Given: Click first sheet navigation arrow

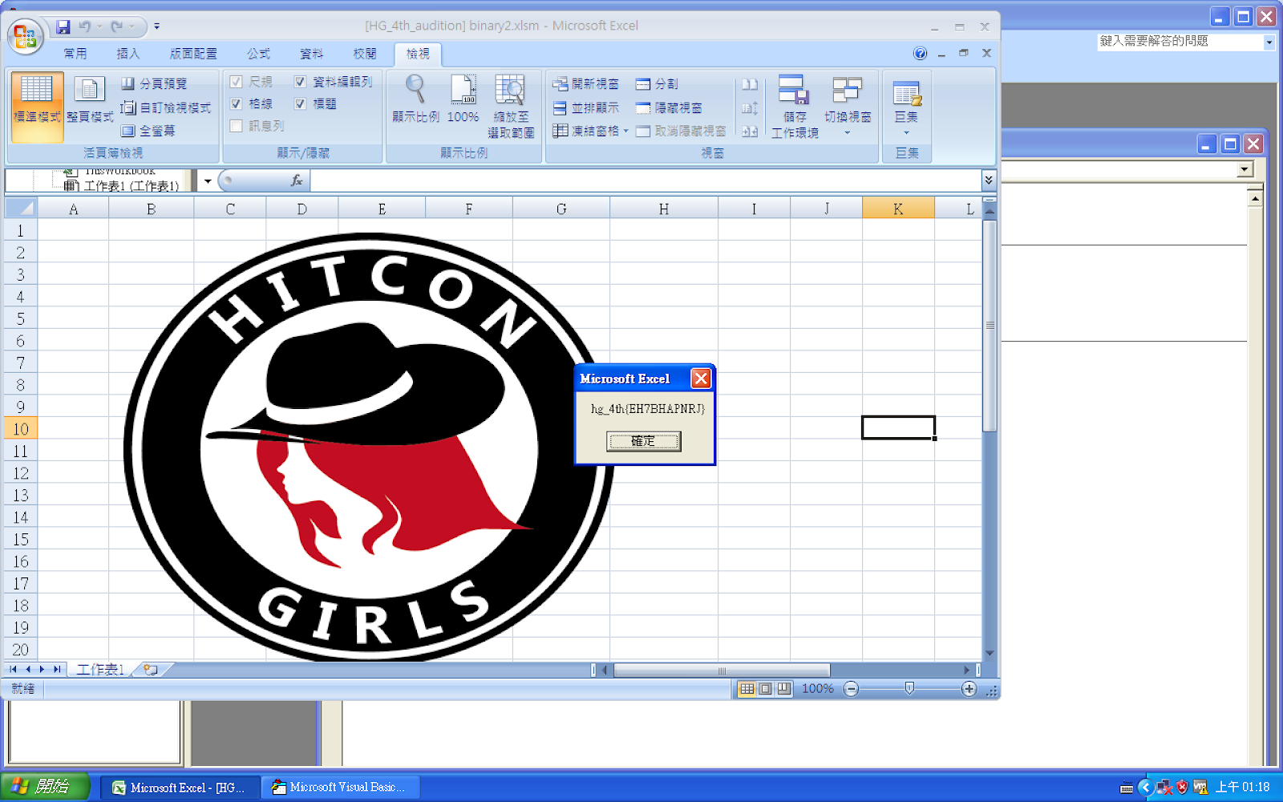Looking at the screenshot, I should [13, 669].
